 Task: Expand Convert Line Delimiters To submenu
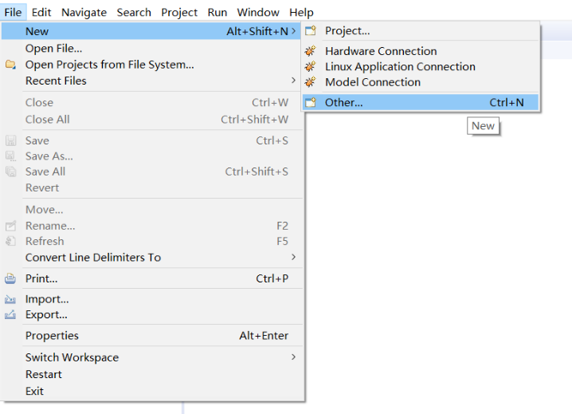pyautogui.click(x=293, y=257)
